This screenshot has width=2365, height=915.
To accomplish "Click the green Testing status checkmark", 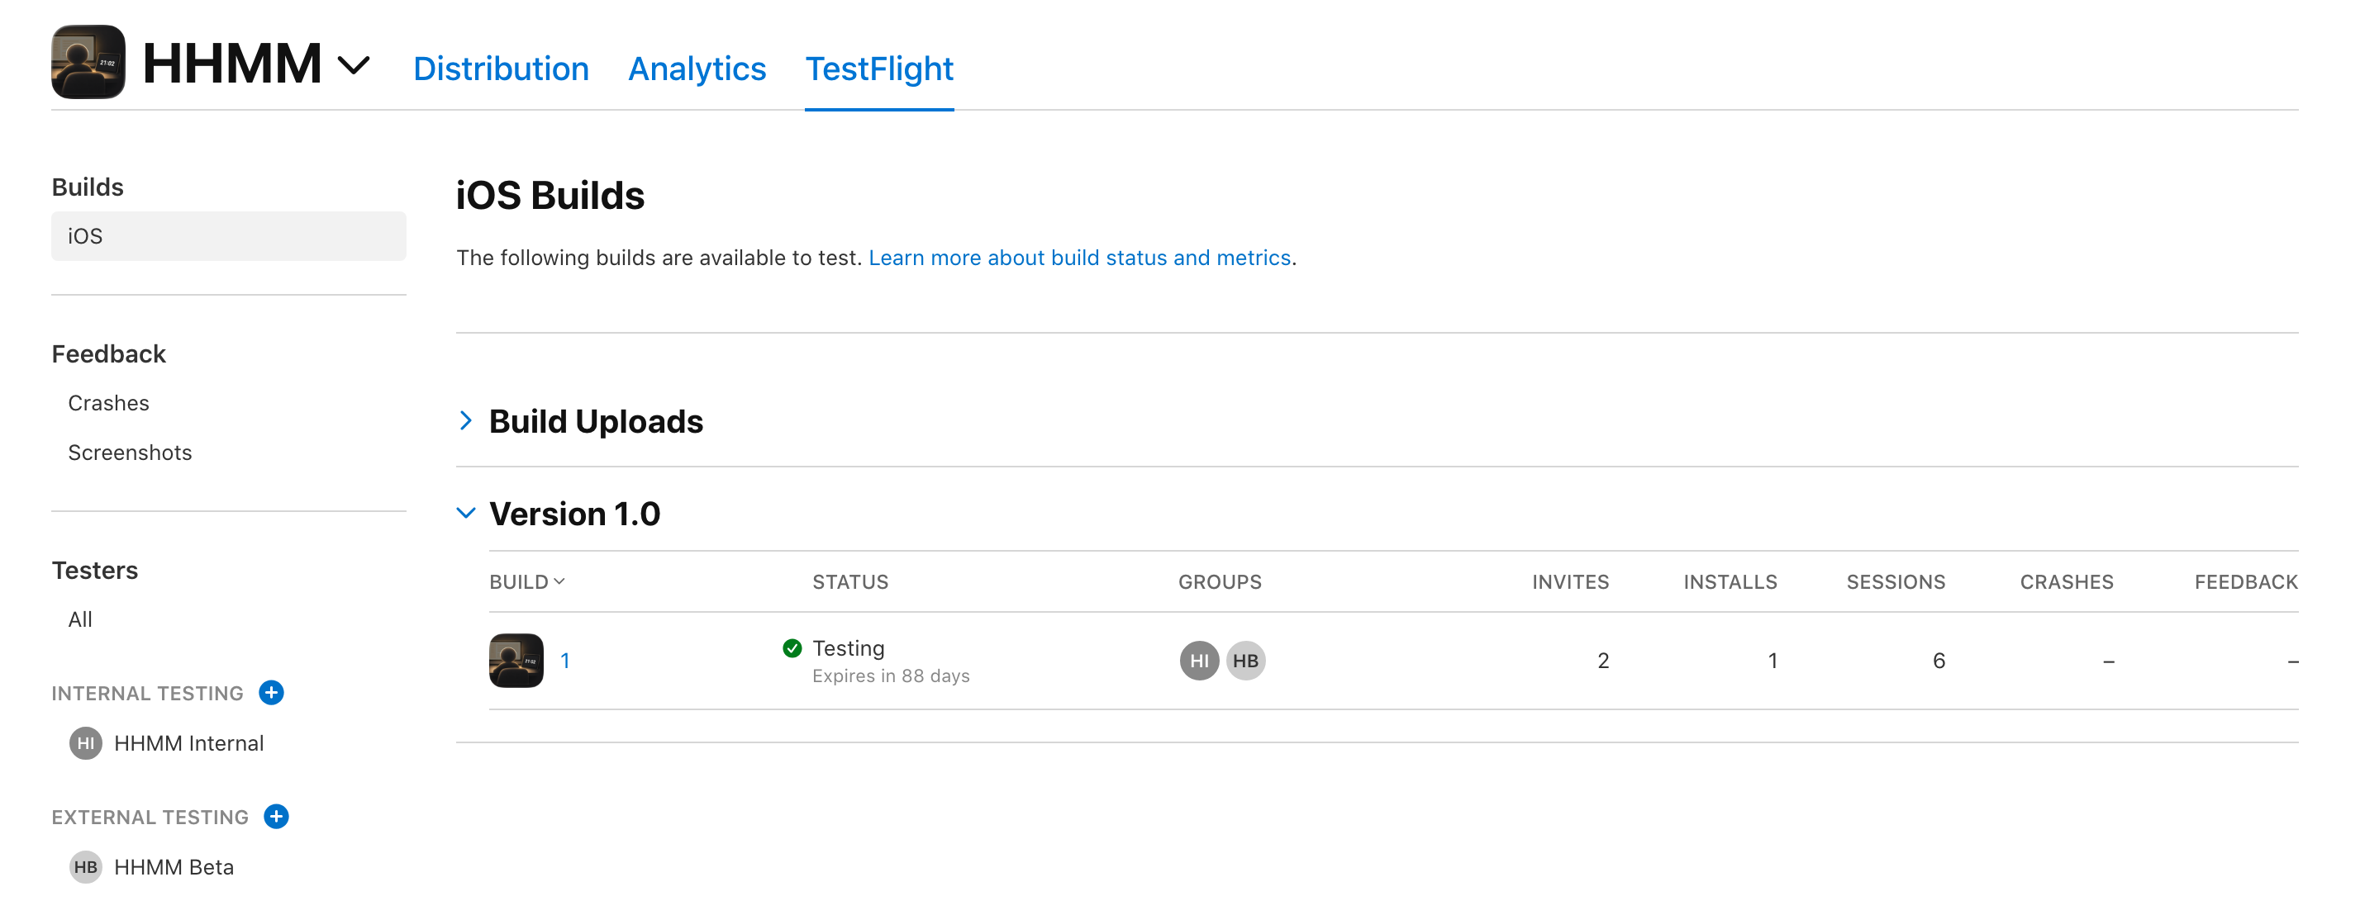I will (792, 649).
